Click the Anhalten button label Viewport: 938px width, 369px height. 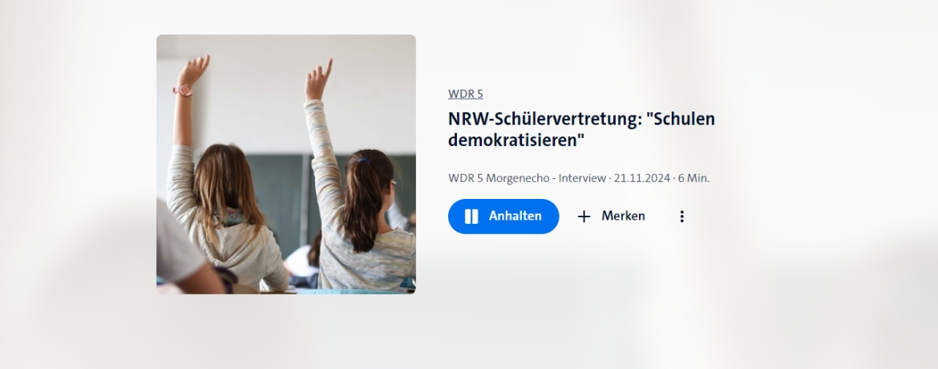tap(515, 217)
